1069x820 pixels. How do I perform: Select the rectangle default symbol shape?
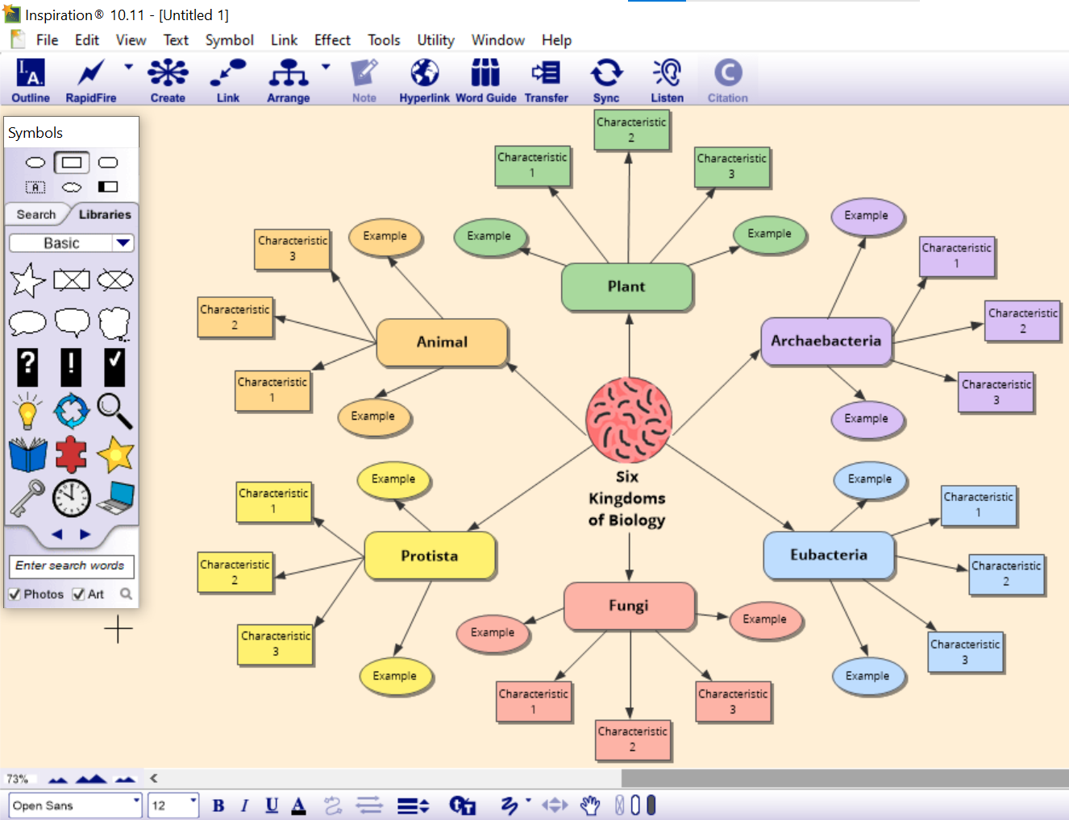[x=72, y=163]
